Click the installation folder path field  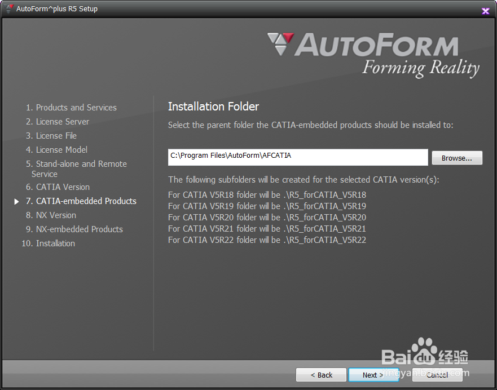point(298,157)
